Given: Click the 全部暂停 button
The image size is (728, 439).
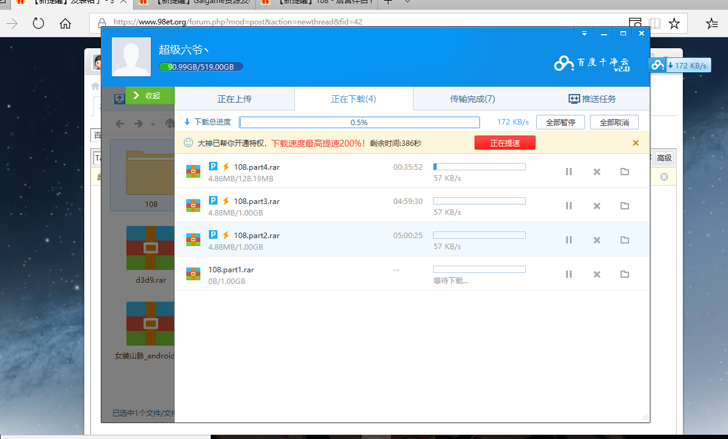Looking at the screenshot, I should click(561, 122).
